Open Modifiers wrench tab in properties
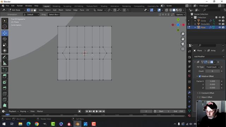Screen dimensions: 226x127 point(189,92)
